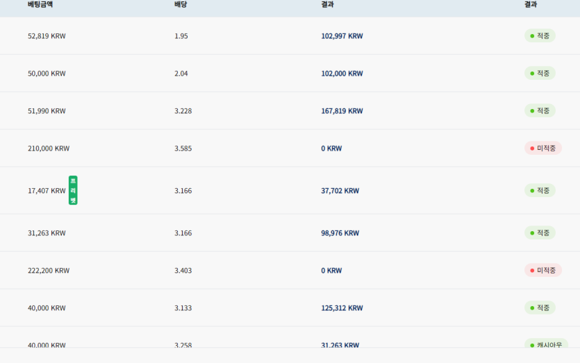
Task: Select the 3.585 odds value
Action: click(x=183, y=149)
